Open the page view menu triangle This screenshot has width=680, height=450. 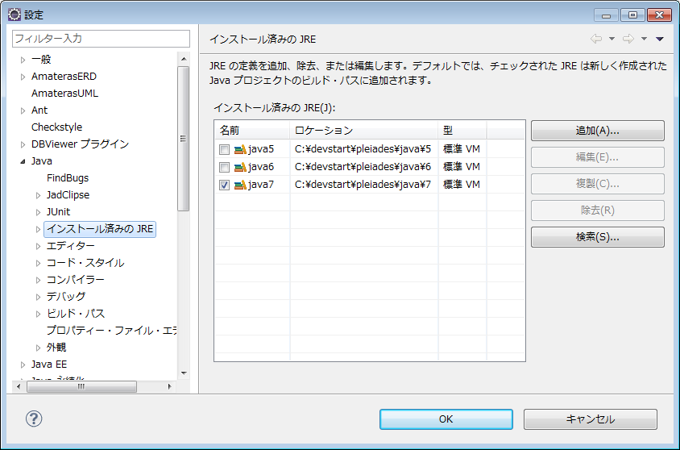[x=660, y=39]
